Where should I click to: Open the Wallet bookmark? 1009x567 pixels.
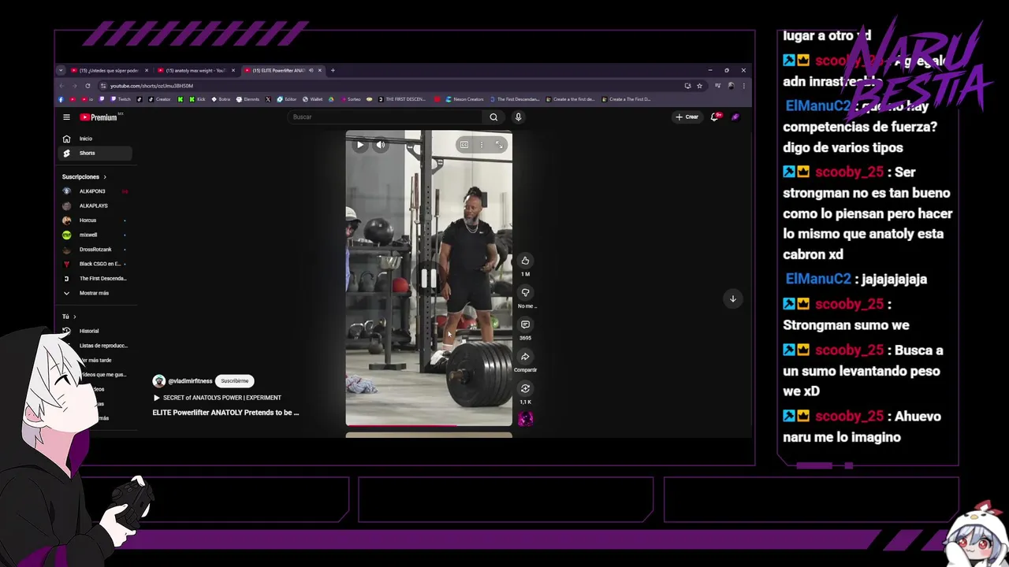312,99
